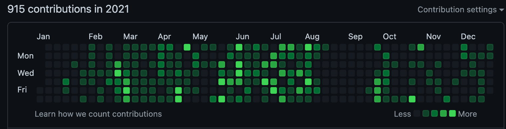The width and height of the screenshot is (506, 129).
Task: Click the 'More' legend label
Action: tap(467, 114)
